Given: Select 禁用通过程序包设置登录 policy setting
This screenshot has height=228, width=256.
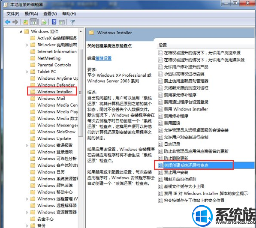Looking at the screenshot, I should click(186, 102).
